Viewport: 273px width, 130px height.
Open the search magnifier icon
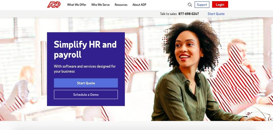(190, 5)
